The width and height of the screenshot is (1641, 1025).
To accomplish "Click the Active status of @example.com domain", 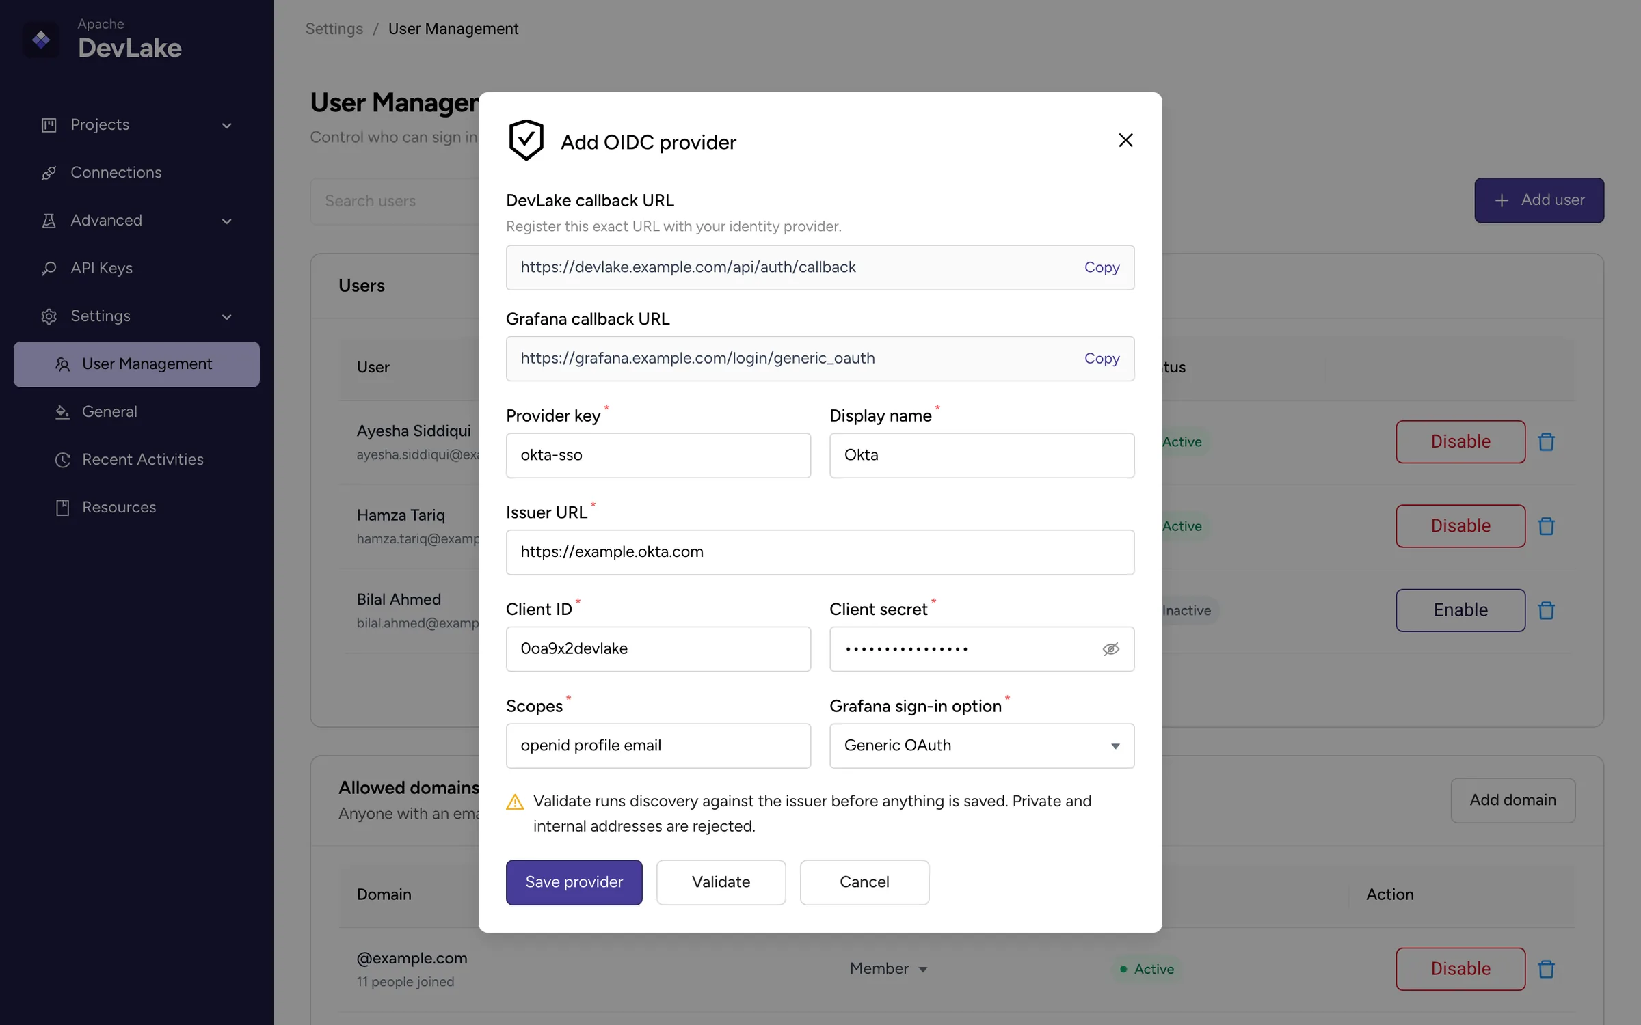I will click(1147, 969).
